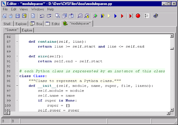The image size is (178, 125).
Task: Click the "None" keyword on line 99
Action: (x=70, y=100)
